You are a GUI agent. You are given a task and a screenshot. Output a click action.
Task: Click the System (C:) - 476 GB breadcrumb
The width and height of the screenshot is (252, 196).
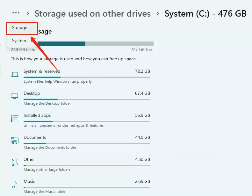(x=205, y=13)
